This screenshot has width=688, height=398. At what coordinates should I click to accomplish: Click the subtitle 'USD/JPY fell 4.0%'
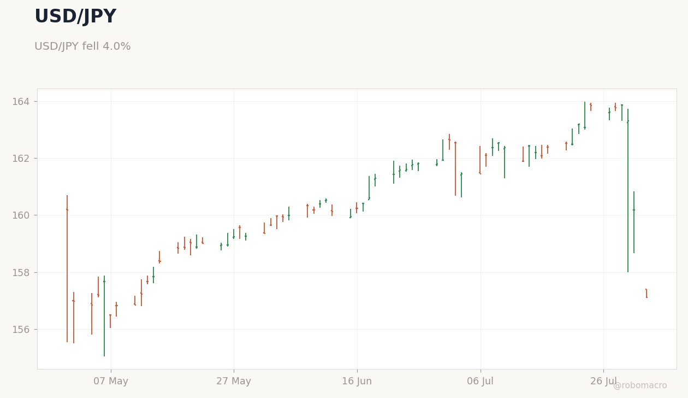pyautogui.click(x=82, y=46)
